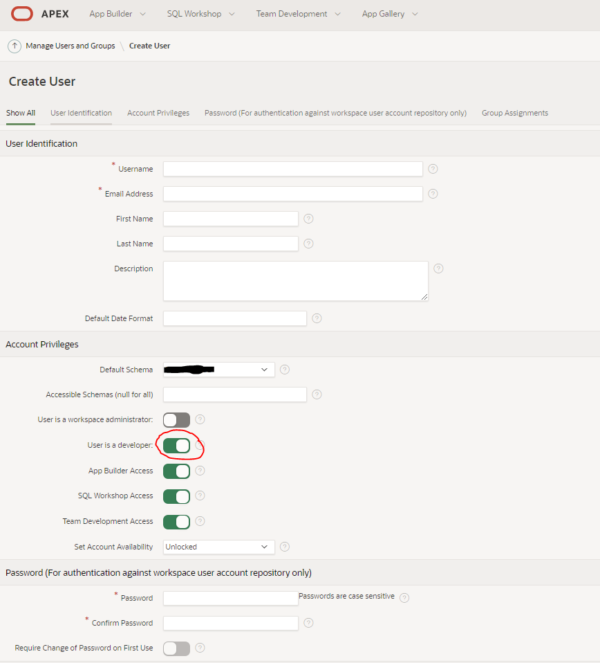This screenshot has width=600, height=663.
Task: Switch to the Password tab
Action: click(335, 113)
